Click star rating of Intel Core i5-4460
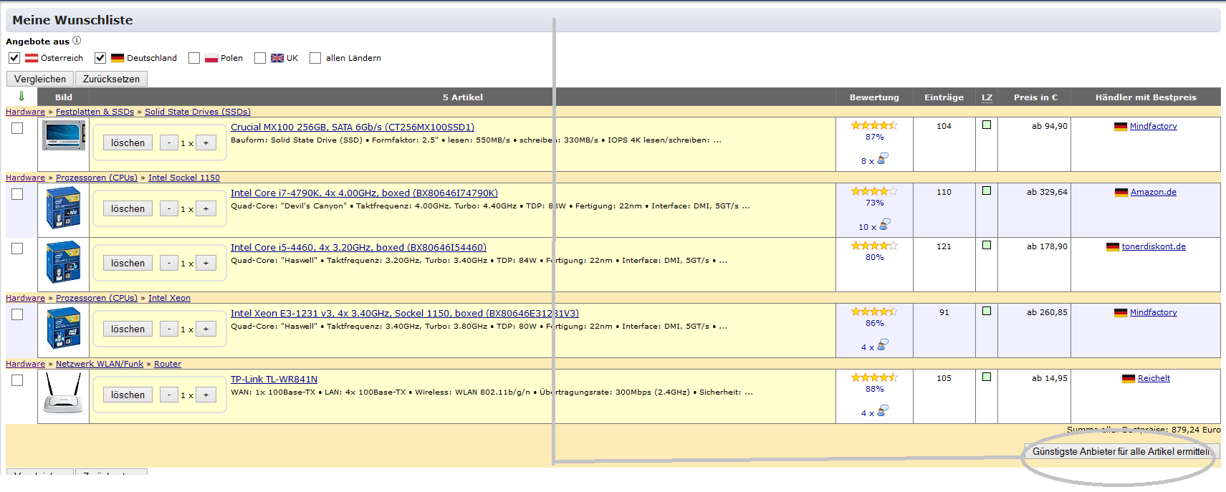 click(x=874, y=246)
